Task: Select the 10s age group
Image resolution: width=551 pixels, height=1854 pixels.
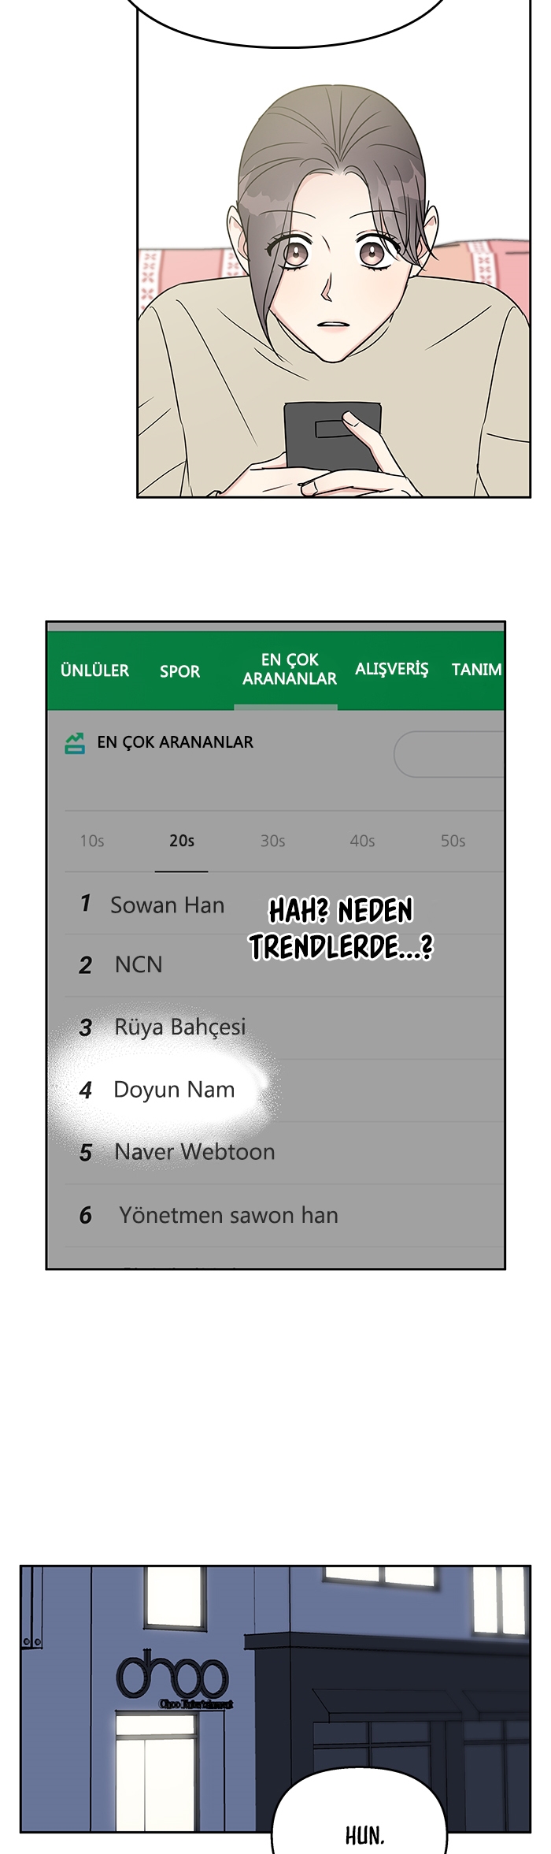Action: pyautogui.click(x=92, y=841)
